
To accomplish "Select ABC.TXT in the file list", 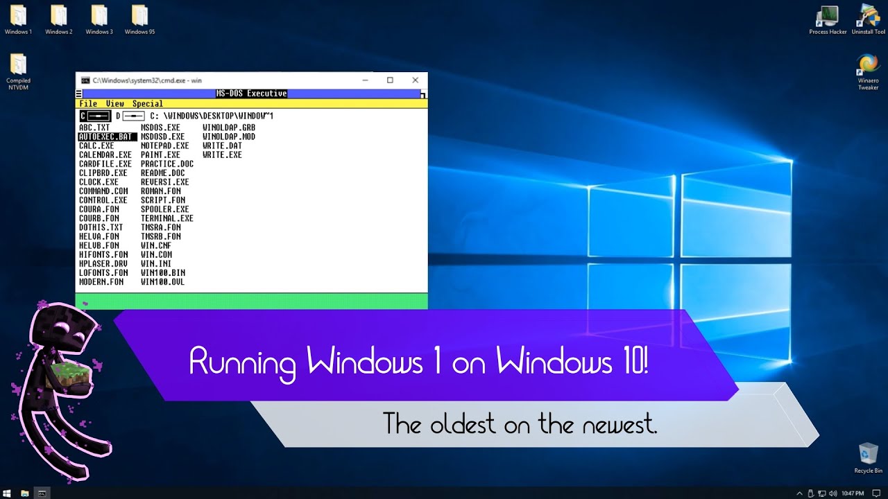I will [x=94, y=128].
